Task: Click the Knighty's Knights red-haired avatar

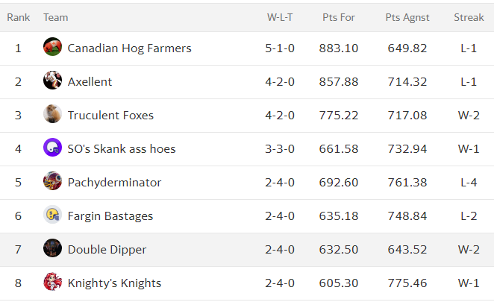Action: point(52,282)
